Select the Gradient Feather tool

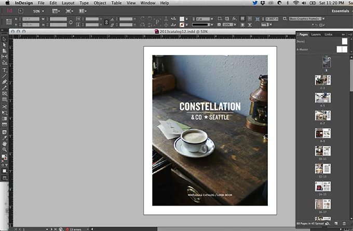[4, 124]
